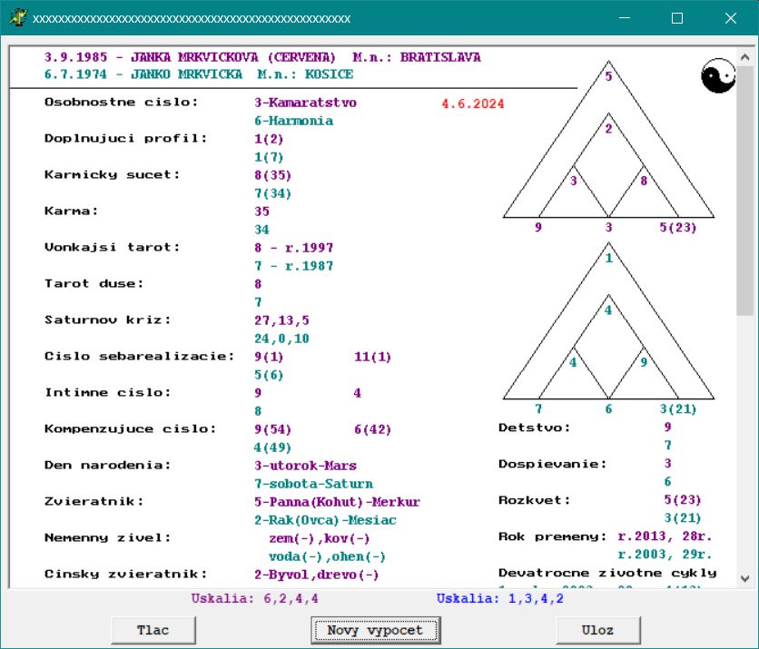Select the JANKA MRKVICKOVA header line
The height and width of the screenshot is (649, 759).
(x=262, y=57)
